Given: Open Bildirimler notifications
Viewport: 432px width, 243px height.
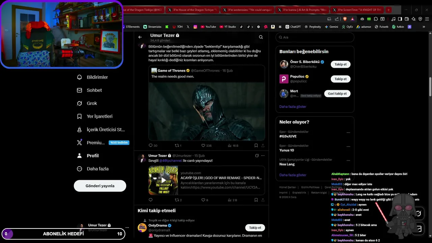Looking at the screenshot, I should coord(92,77).
